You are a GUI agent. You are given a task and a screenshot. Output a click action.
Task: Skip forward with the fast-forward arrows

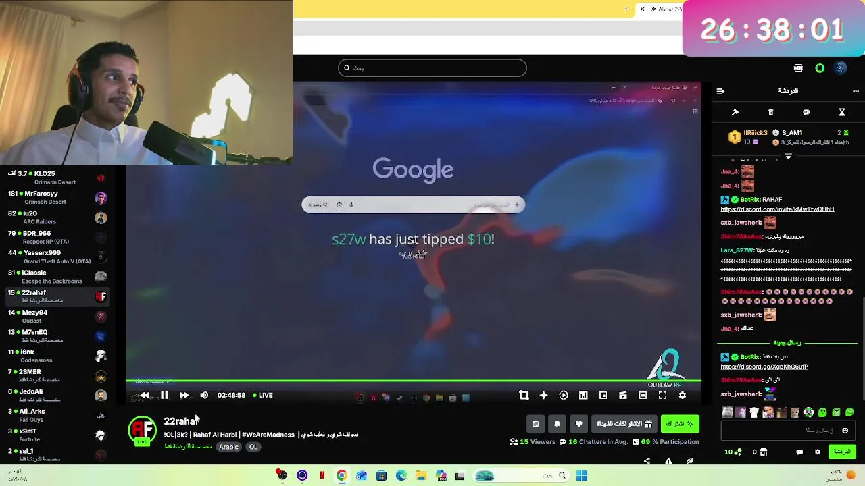pyautogui.click(x=184, y=396)
